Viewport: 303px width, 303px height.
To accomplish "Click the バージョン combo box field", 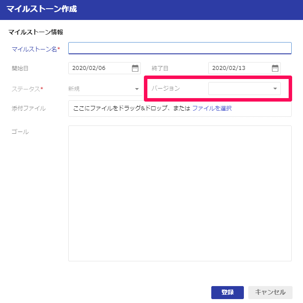I will pos(244,89).
